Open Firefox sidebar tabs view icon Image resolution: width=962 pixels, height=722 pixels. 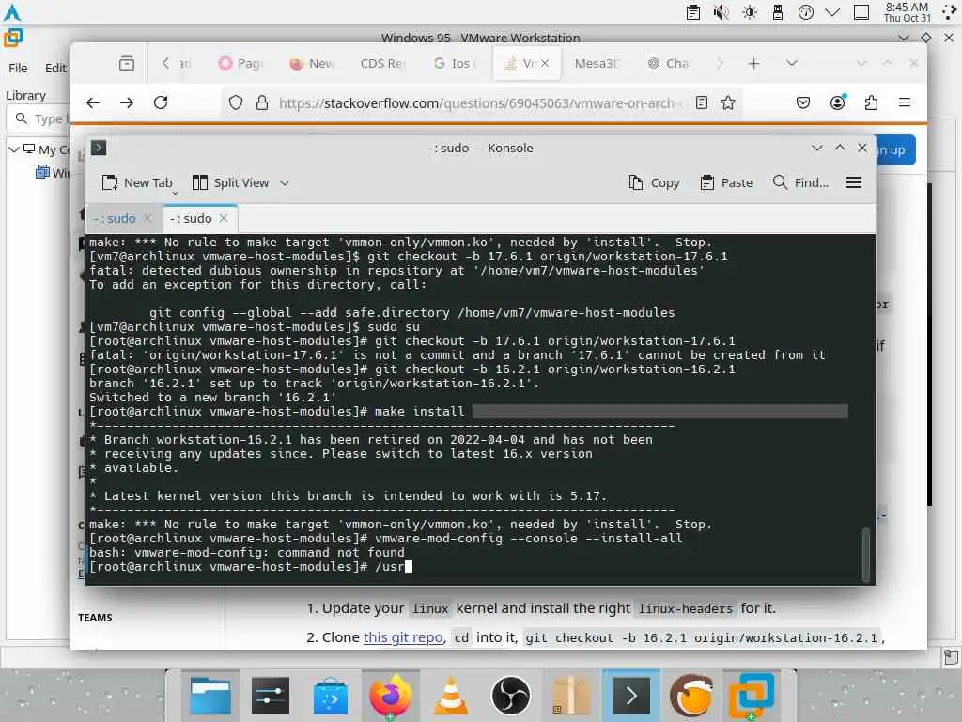click(x=127, y=63)
